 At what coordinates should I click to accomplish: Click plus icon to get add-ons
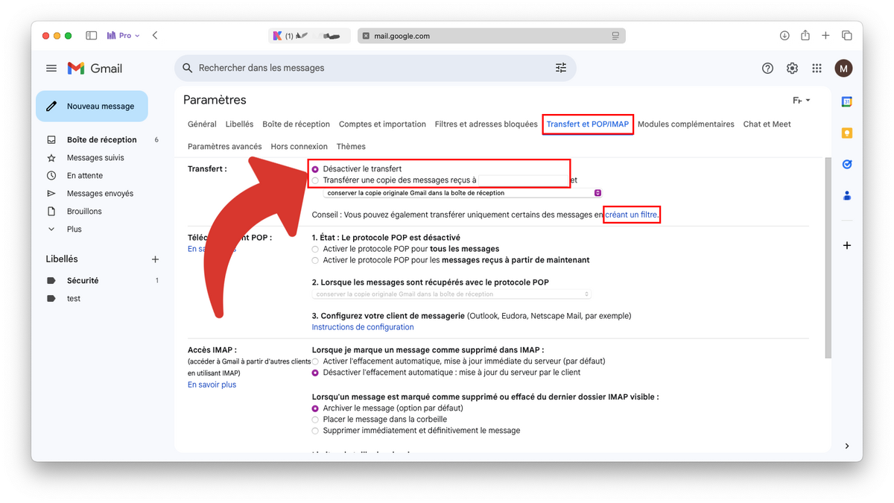847,245
